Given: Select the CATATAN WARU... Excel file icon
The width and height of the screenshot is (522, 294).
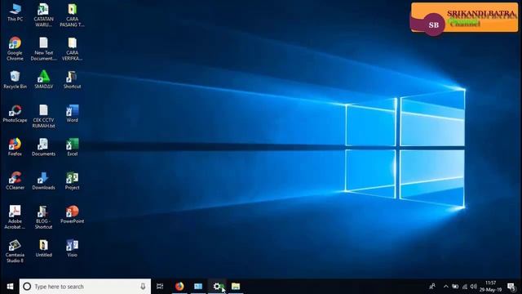Looking at the screenshot, I should point(43,15).
